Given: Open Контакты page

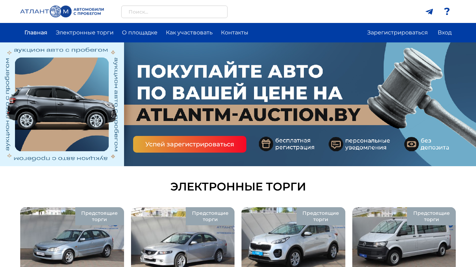Looking at the screenshot, I should pyautogui.click(x=235, y=33).
